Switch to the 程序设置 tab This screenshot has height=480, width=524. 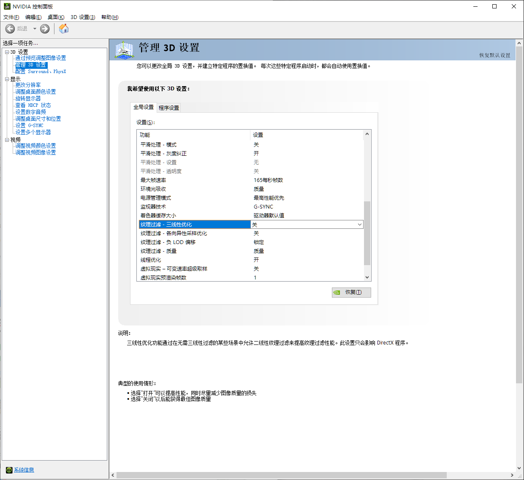169,108
